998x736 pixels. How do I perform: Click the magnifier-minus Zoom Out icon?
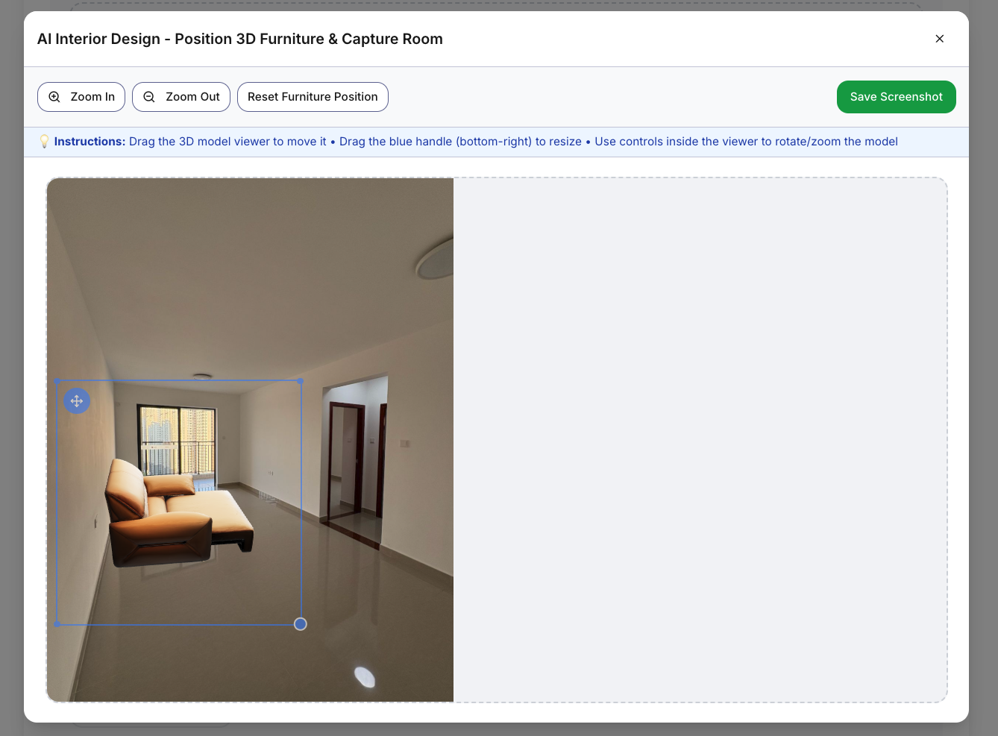(149, 97)
